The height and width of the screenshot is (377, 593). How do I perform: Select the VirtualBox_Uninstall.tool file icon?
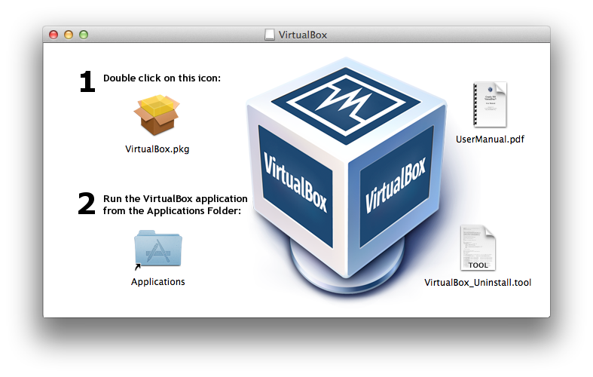[478, 248]
